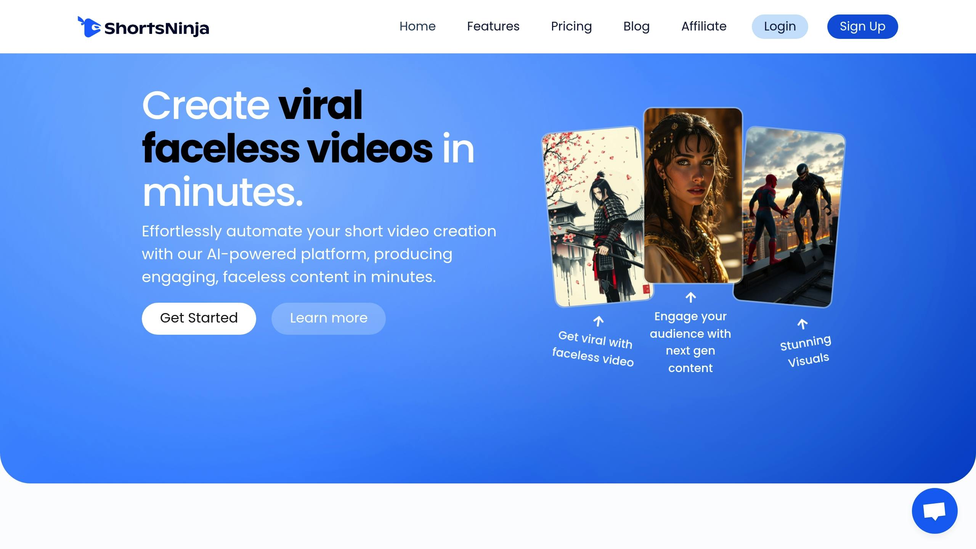Click the Get Started button
The height and width of the screenshot is (549, 976).
click(199, 318)
